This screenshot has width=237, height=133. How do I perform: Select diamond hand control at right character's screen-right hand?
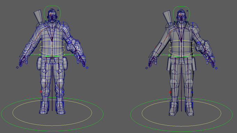[x=216, y=68]
